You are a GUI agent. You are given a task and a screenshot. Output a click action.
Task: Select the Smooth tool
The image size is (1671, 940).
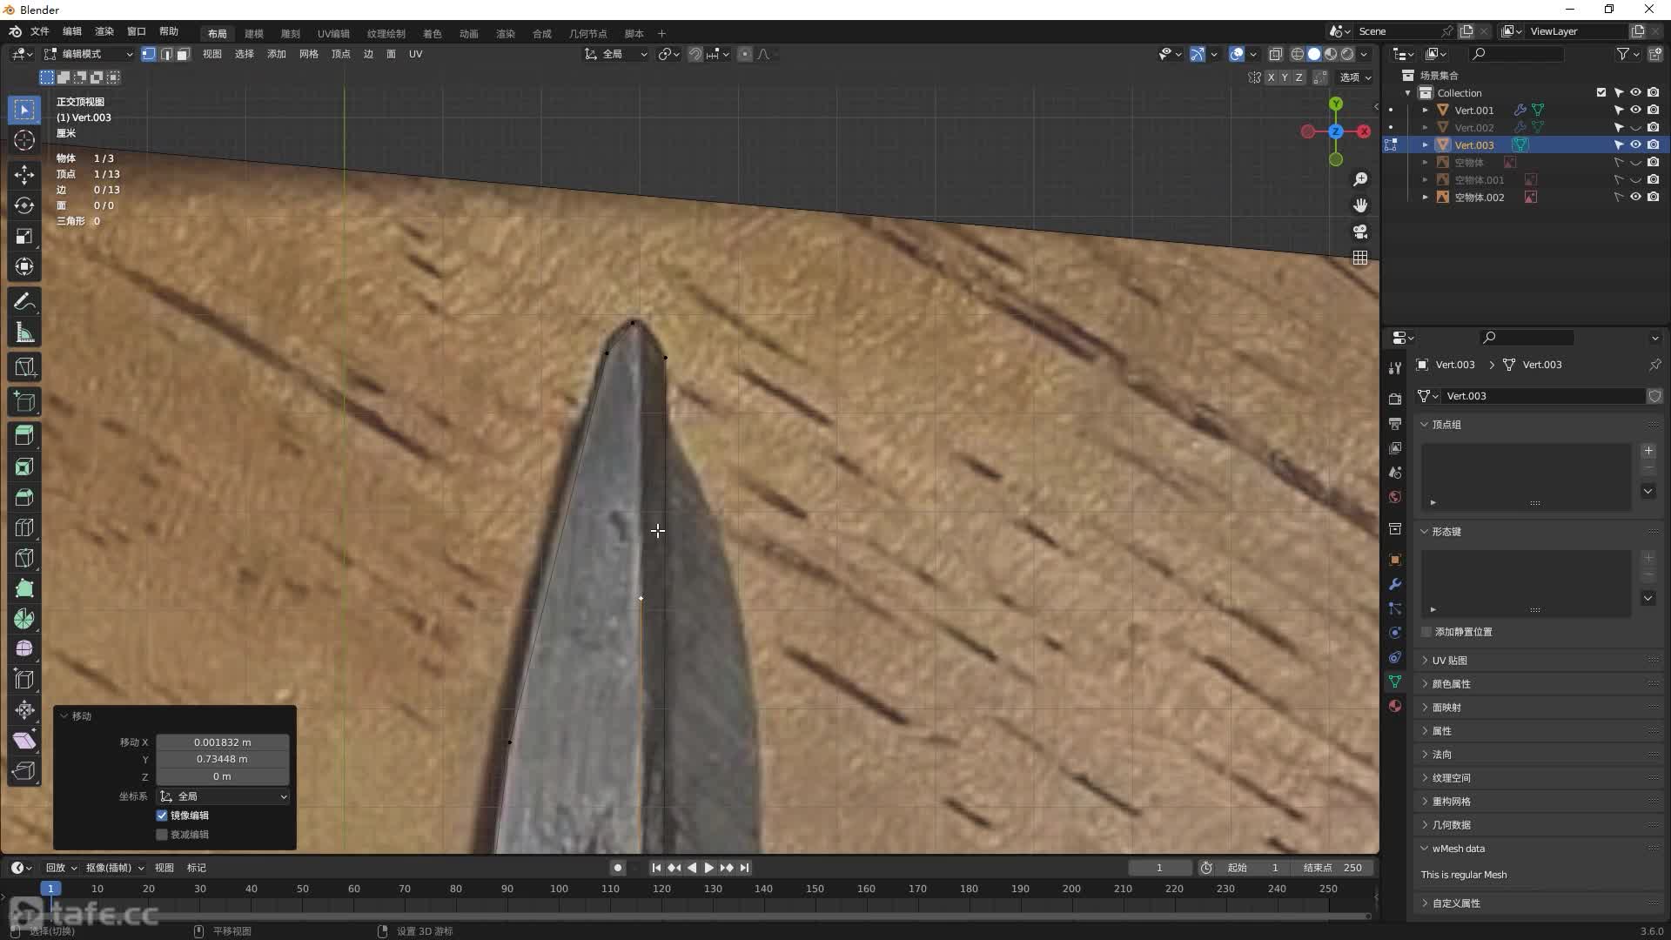coord(24,649)
